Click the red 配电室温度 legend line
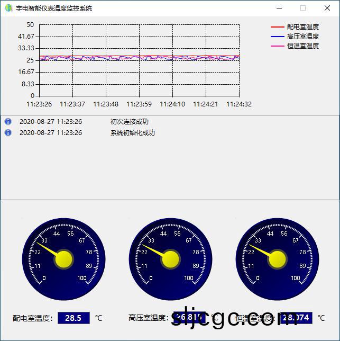 (x=277, y=27)
